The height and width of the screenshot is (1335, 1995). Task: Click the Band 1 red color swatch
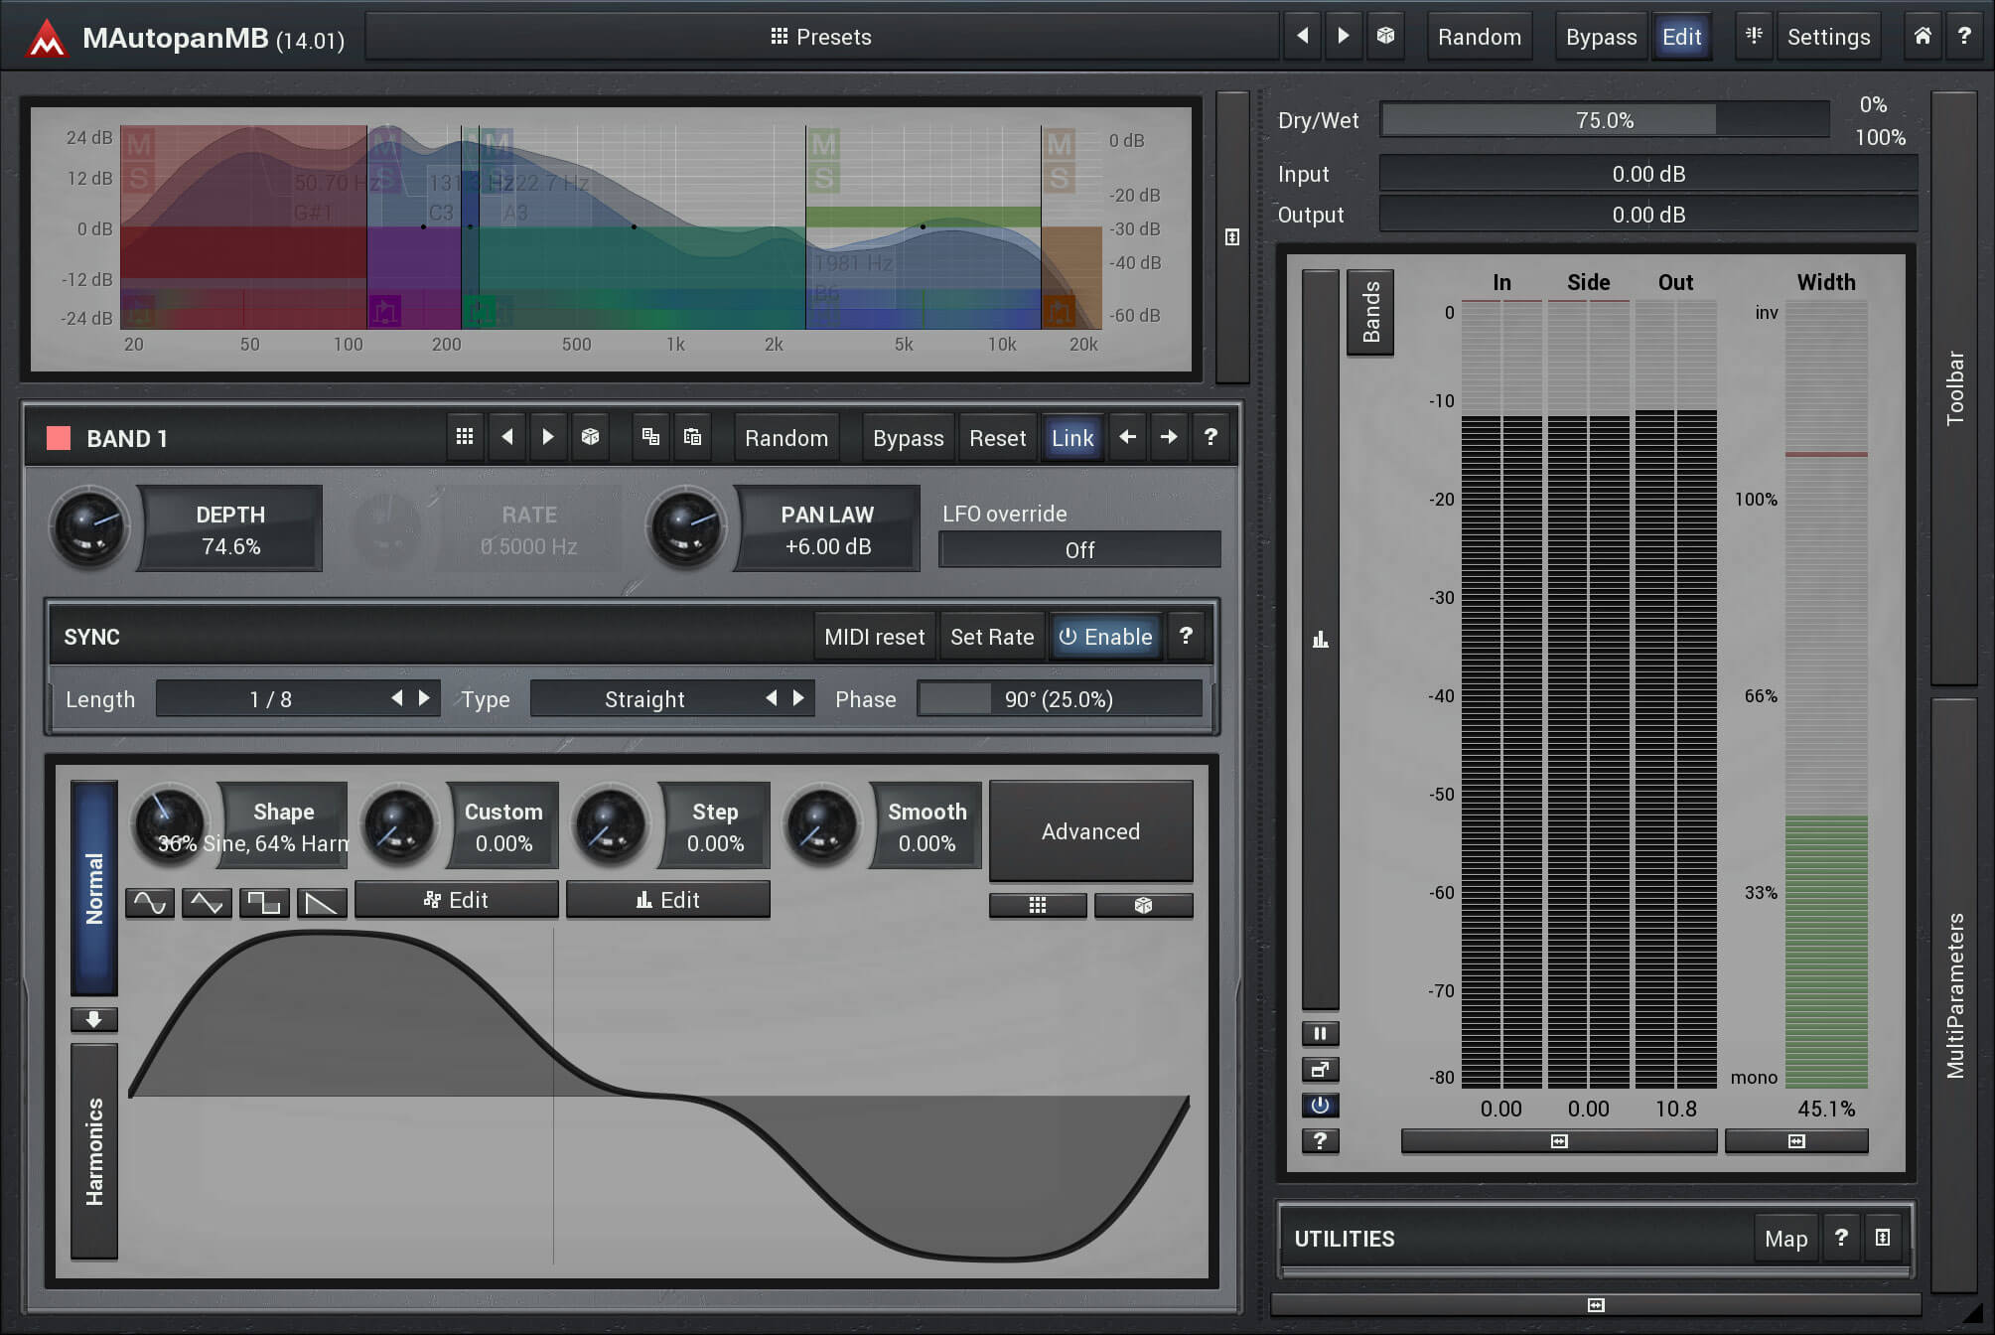point(59,438)
